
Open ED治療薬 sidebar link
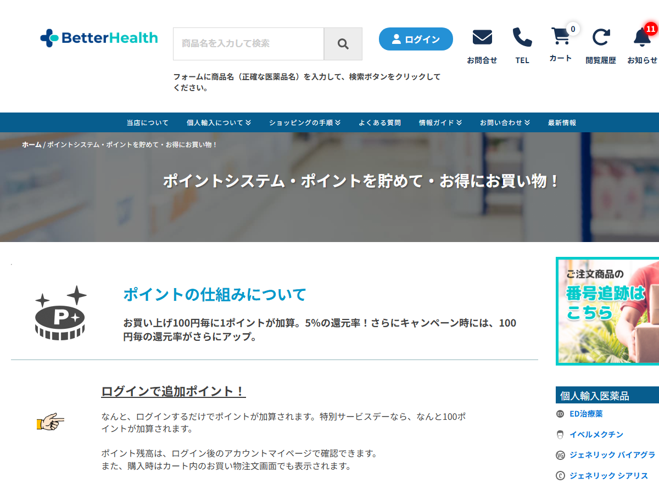[x=586, y=414]
